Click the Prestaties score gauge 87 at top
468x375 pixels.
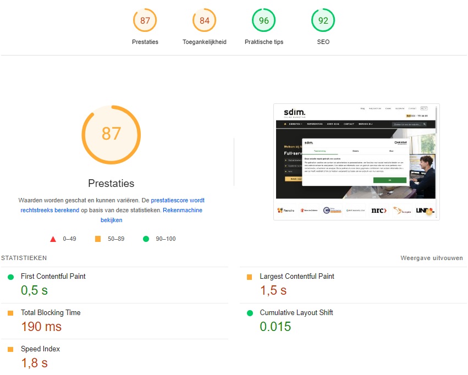[x=145, y=21]
